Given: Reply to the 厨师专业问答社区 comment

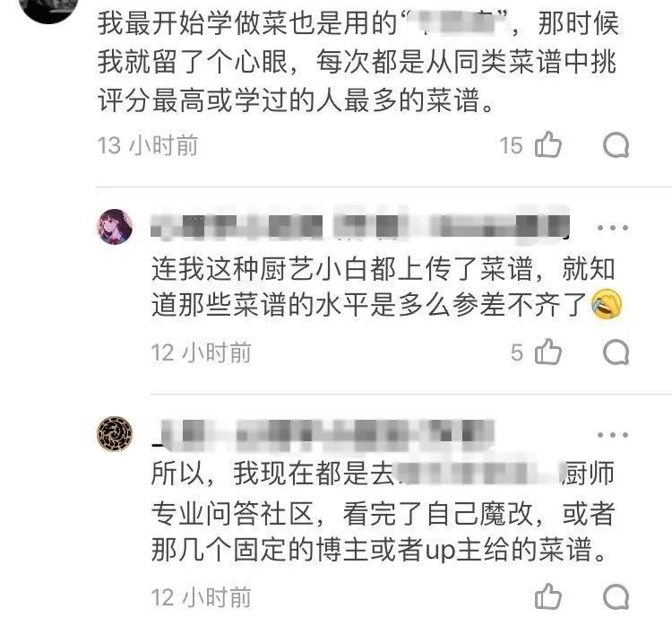Looking at the screenshot, I should pos(616,596).
